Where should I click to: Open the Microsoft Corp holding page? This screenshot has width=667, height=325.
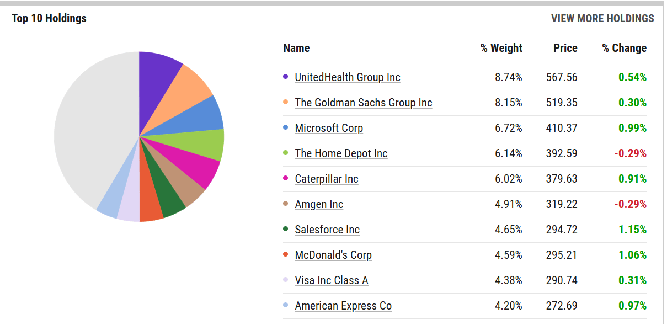pyautogui.click(x=329, y=128)
